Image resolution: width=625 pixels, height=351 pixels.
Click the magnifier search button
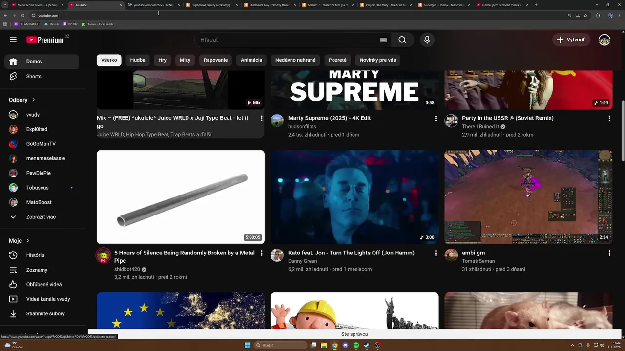point(402,40)
